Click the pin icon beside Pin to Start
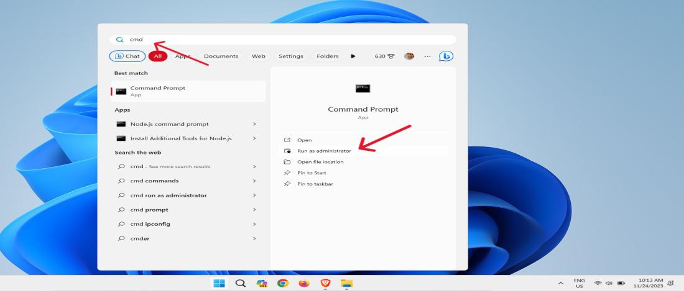 (x=287, y=172)
